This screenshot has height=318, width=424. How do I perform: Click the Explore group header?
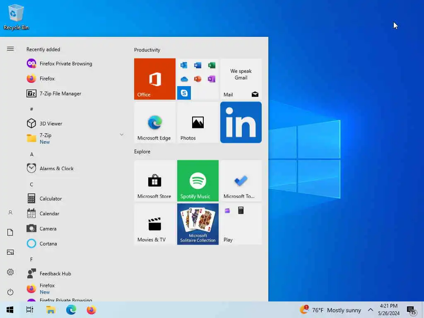(x=142, y=152)
